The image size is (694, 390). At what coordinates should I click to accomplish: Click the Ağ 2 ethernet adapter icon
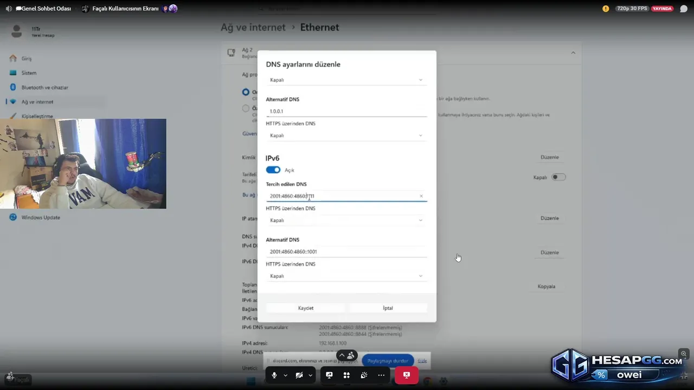(232, 53)
